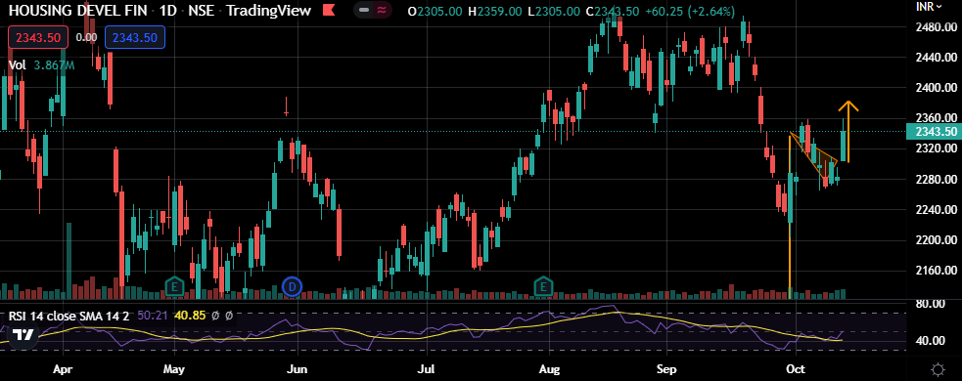Image resolution: width=962 pixels, height=381 pixels.
Task: Open the earnings E marker near August
Action: pos(543,286)
